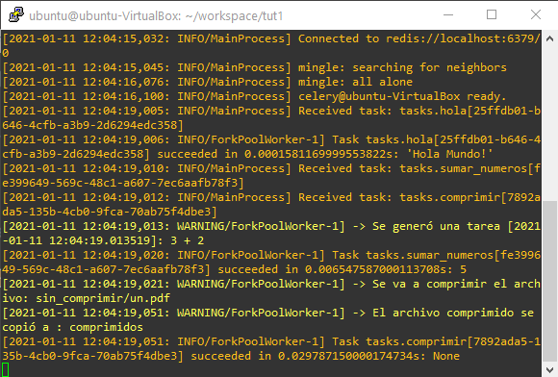Click the vertical scrollbar thumb

[x=549, y=280]
